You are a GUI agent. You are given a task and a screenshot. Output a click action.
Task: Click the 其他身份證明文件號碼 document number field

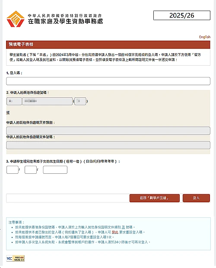[x=108, y=145]
